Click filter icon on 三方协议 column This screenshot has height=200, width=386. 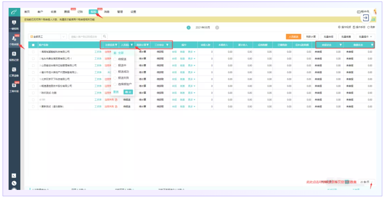pos(167,45)
